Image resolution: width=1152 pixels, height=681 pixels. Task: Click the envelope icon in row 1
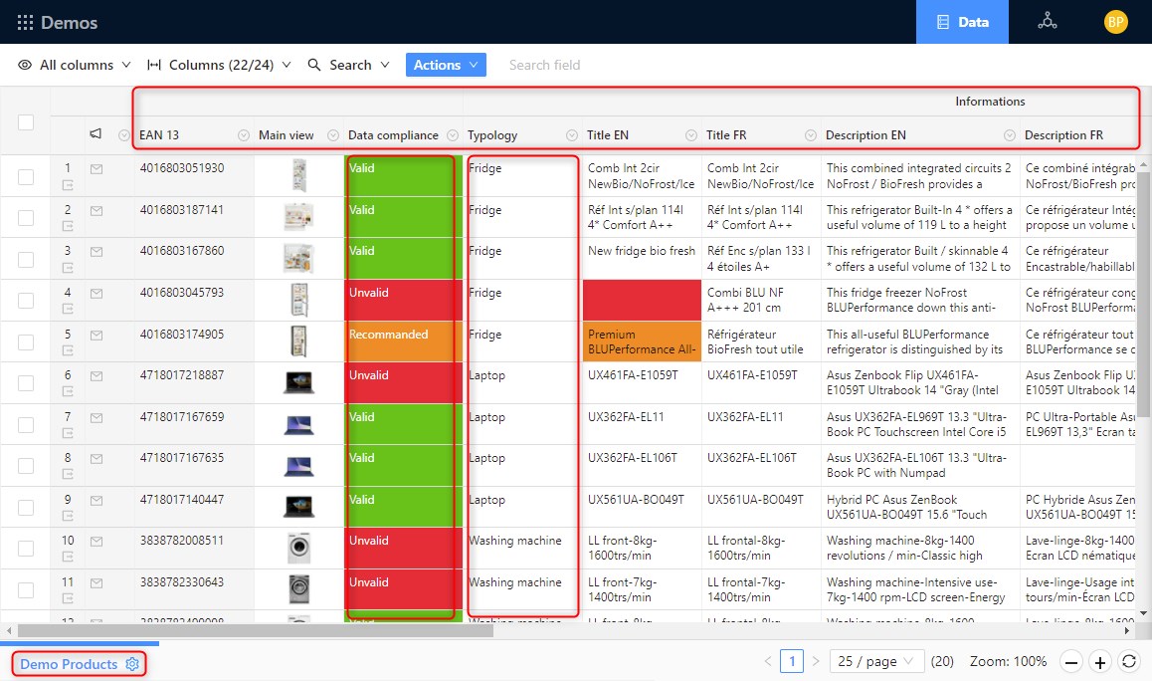96,169
